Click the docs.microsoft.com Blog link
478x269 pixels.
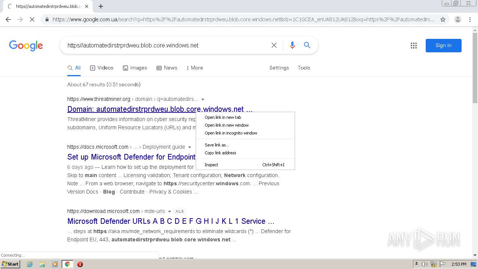point(109,192)
